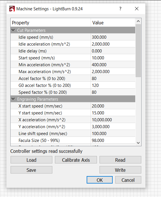Image resolution: width=161 pixels, height=197 pixels.
Task: Click the Accel factor % value cell
Action: click(x=113, y=79)
